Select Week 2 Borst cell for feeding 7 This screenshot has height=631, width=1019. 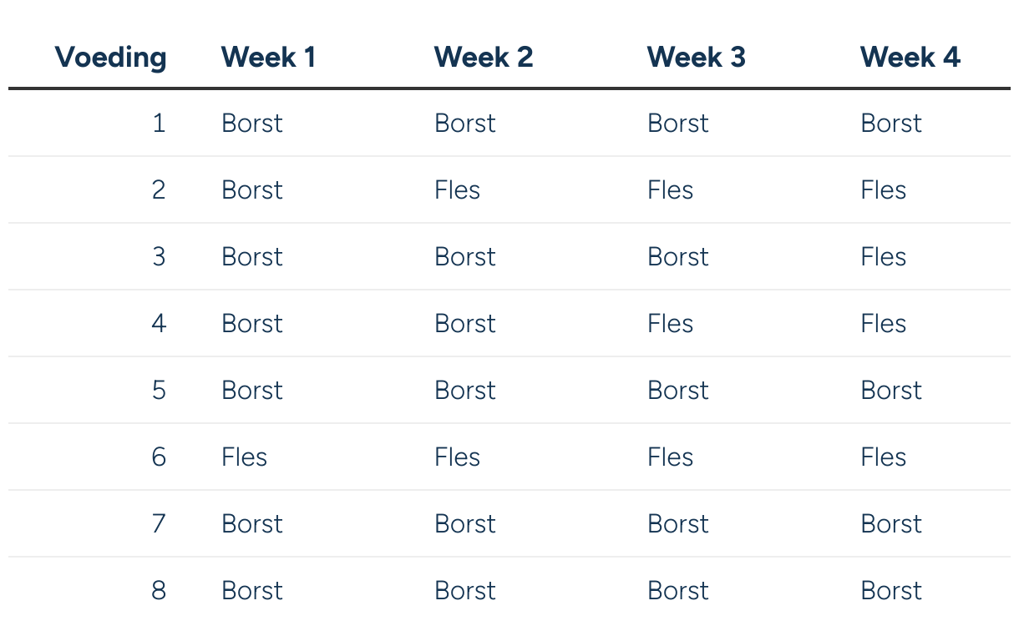point(464,524)
